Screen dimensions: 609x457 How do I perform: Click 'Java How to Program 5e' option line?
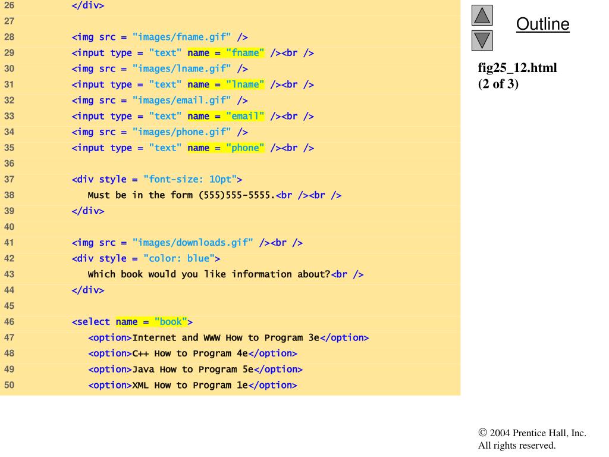(195, 369)
